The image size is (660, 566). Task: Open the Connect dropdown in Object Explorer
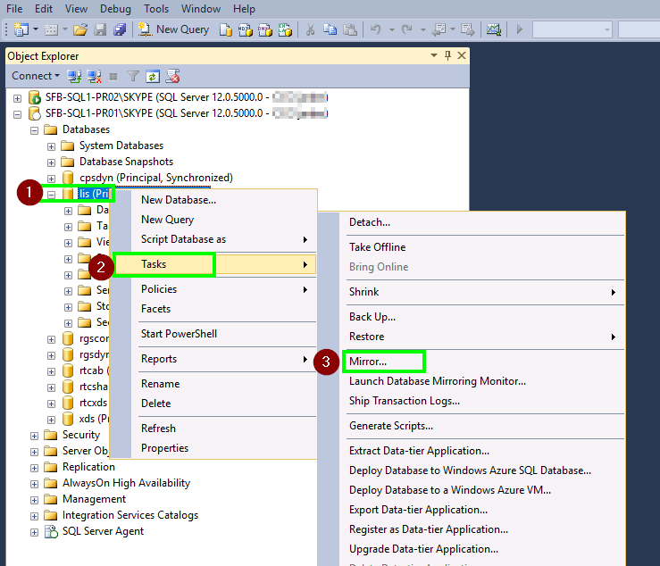tap(36, 76)
